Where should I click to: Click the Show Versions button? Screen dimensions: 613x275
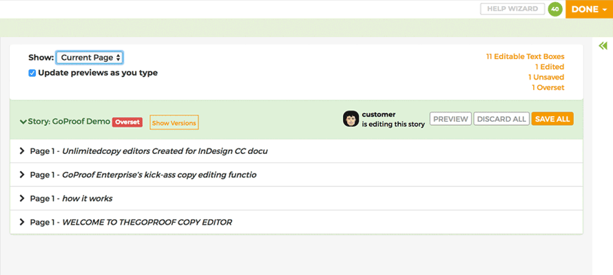pyautogui.click(x=174, y=123)
